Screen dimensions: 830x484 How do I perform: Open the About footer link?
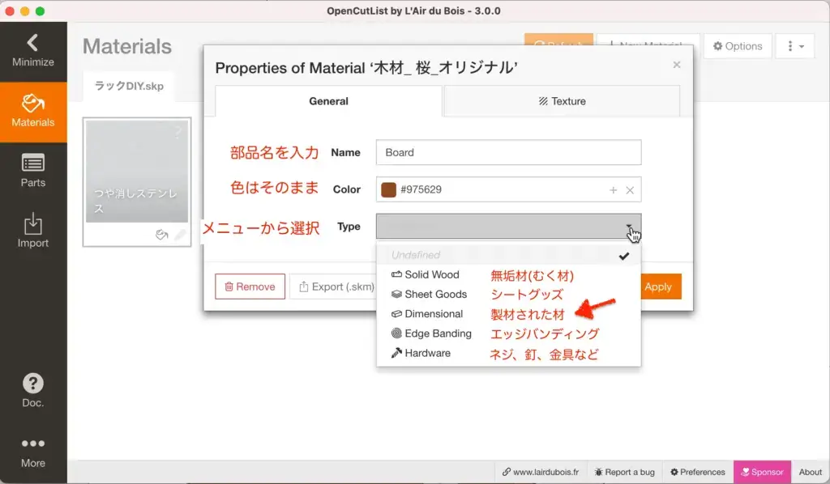[x=810, y=472]
